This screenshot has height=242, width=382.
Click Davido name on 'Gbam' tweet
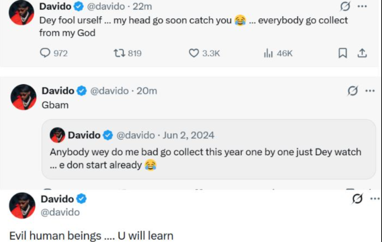click(58, 91)
